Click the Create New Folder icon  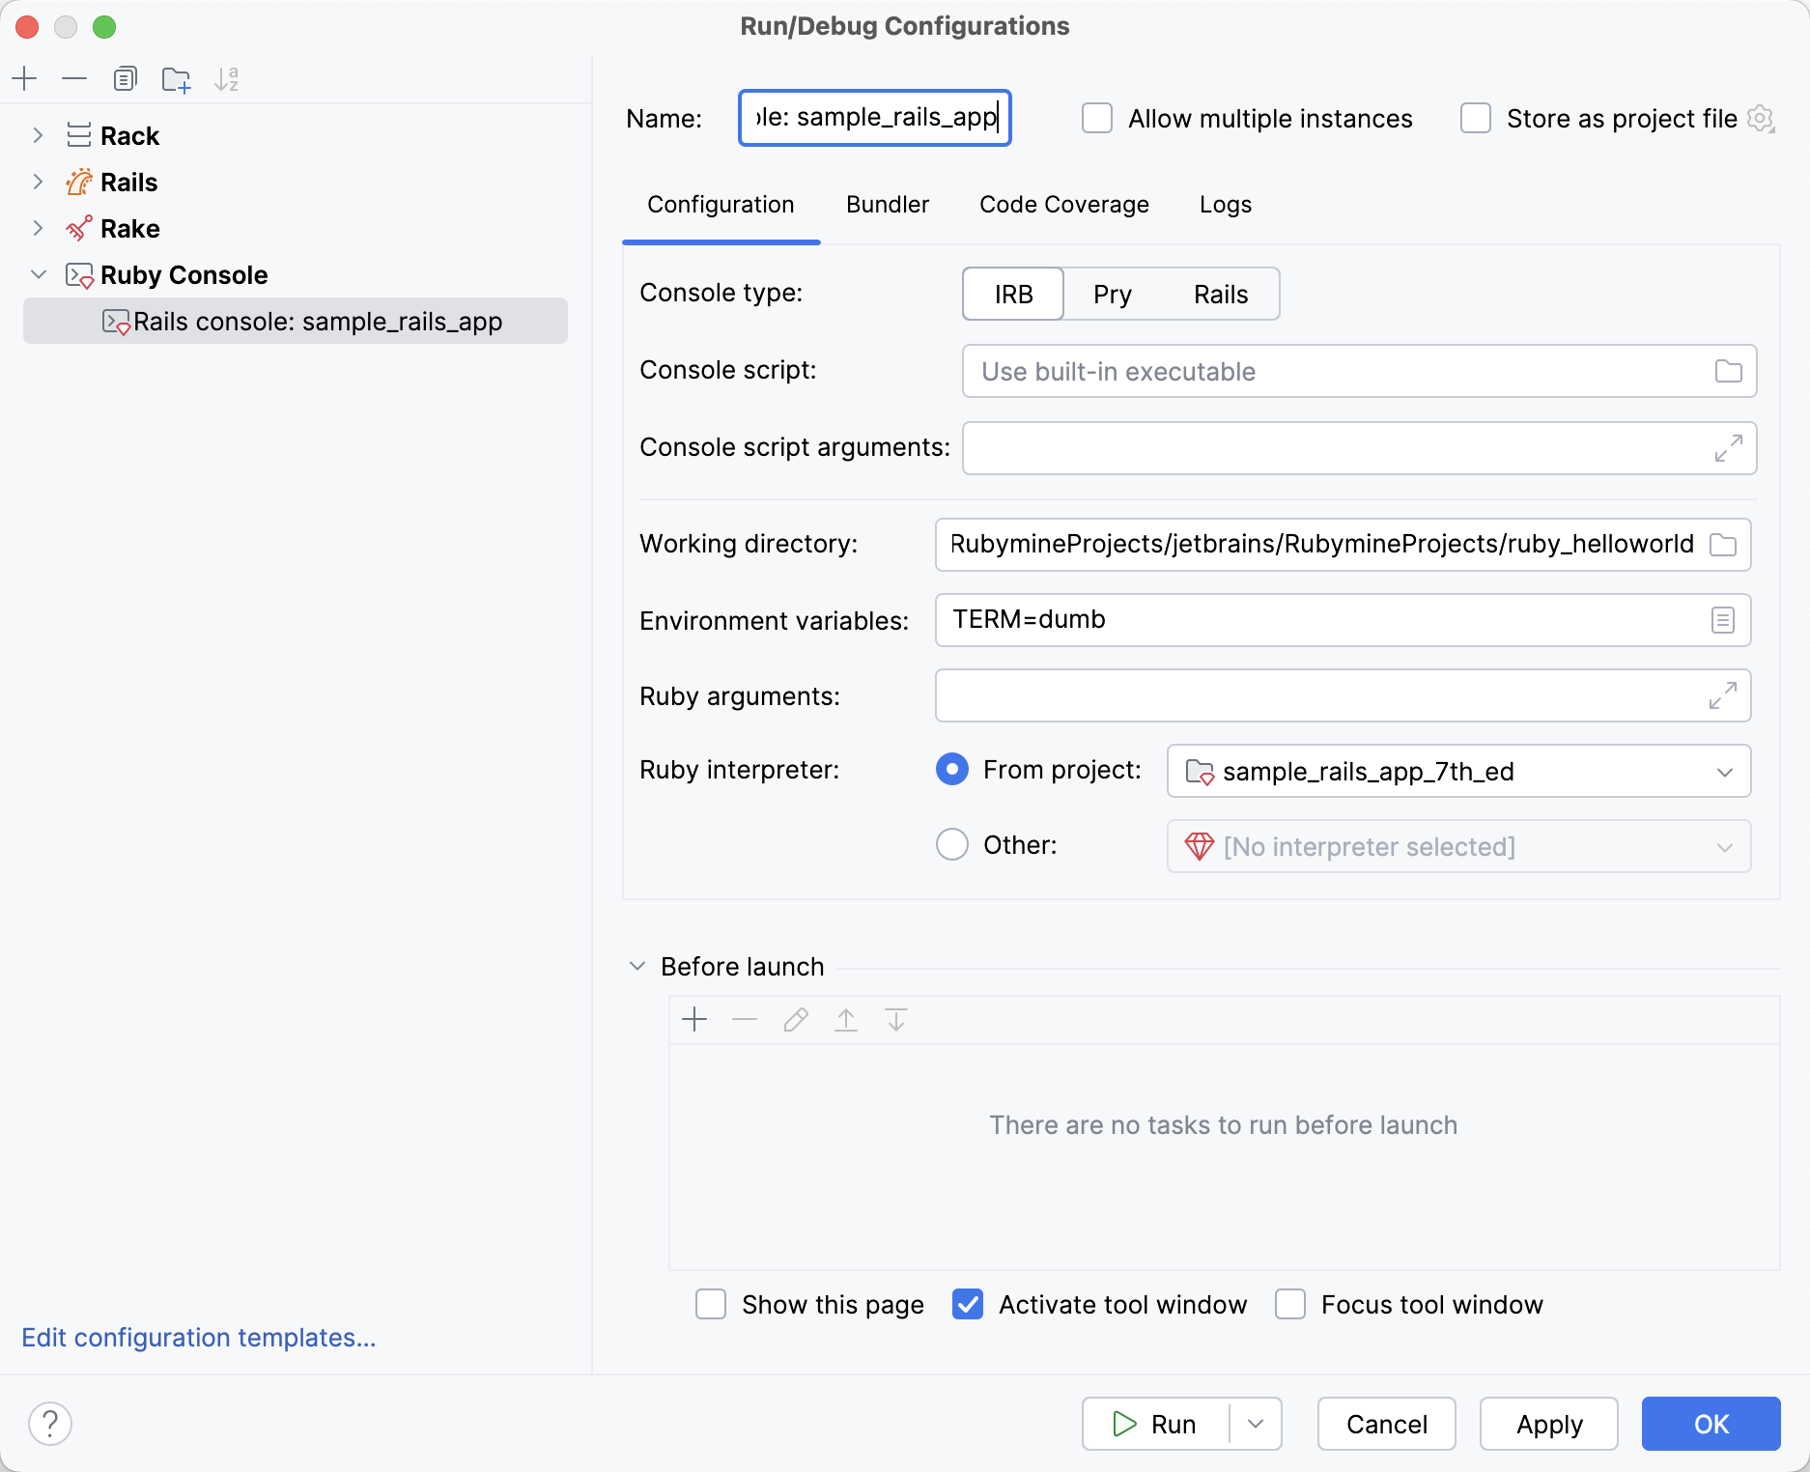click(176, 79)
